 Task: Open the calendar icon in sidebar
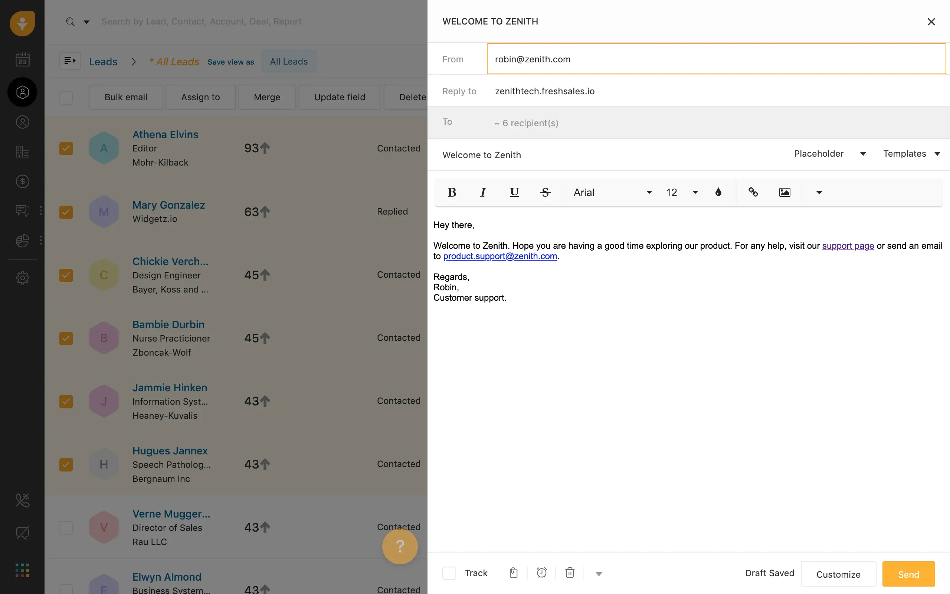(22, 59)
